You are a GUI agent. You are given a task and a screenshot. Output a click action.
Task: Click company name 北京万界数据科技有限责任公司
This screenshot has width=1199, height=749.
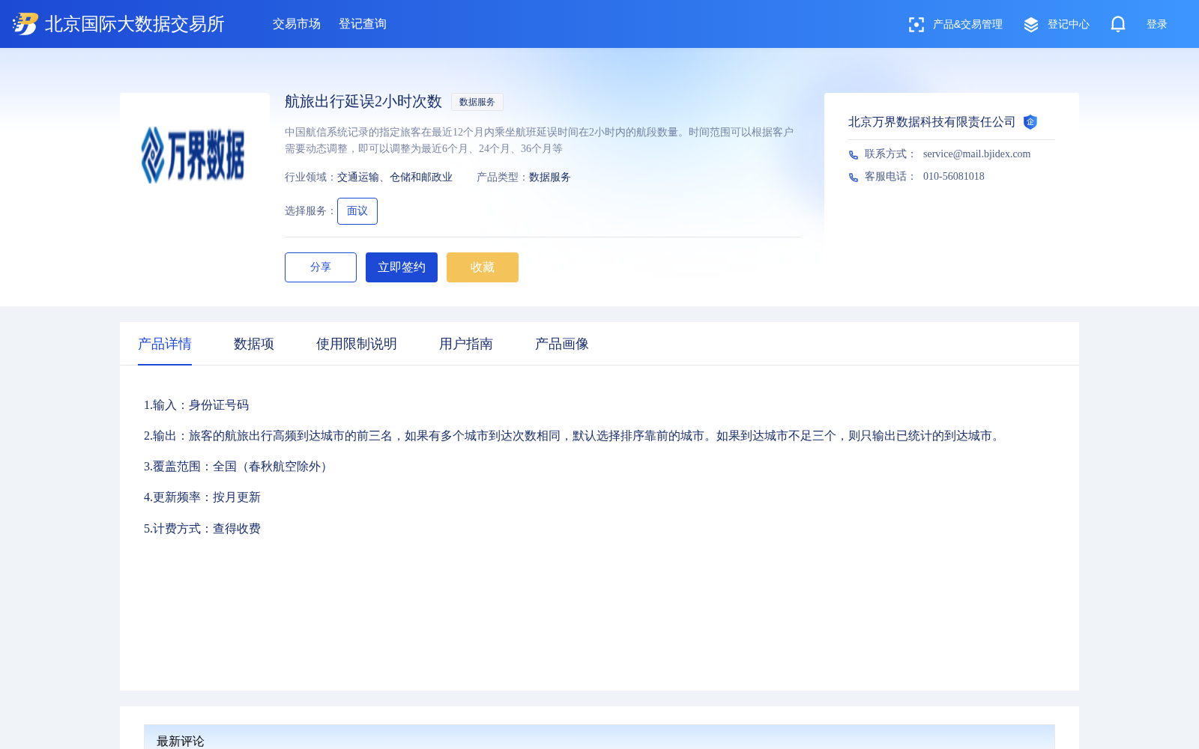931,122
